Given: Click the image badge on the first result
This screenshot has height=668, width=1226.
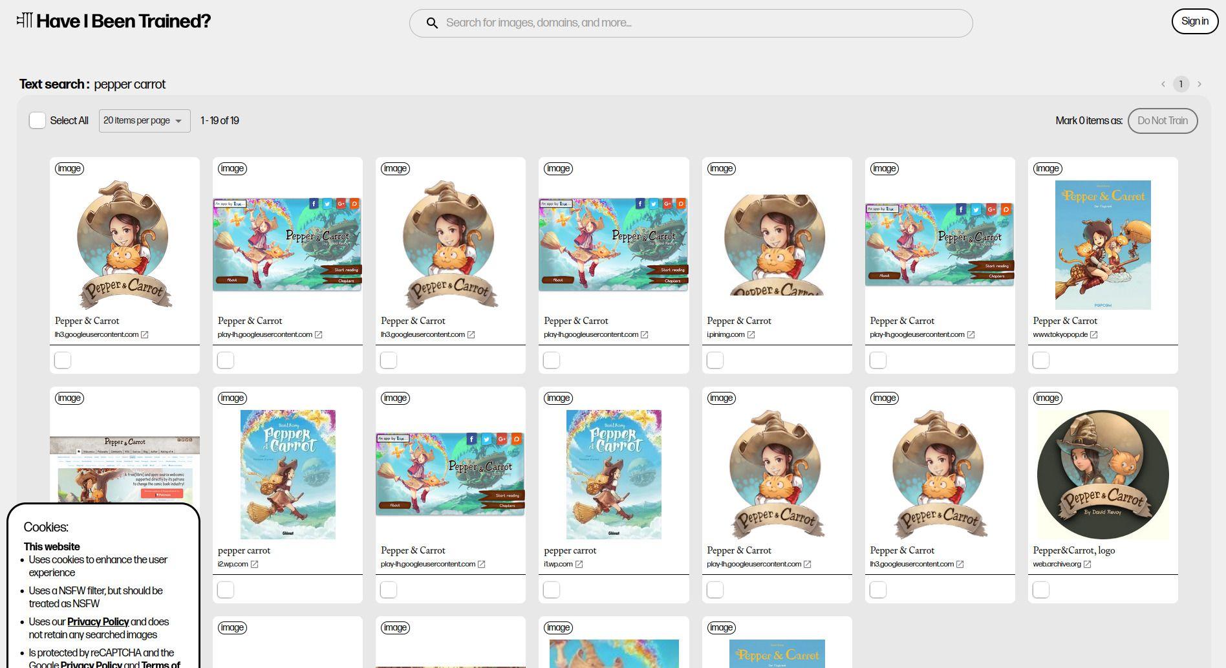Looking at the screenshot, I should coord(69,168).
